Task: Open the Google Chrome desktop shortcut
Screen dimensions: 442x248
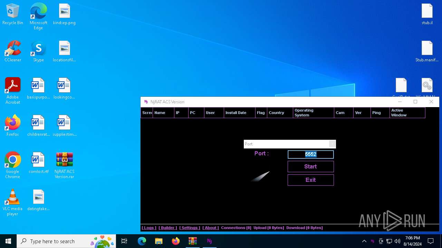Action: [x=13, y=165]
